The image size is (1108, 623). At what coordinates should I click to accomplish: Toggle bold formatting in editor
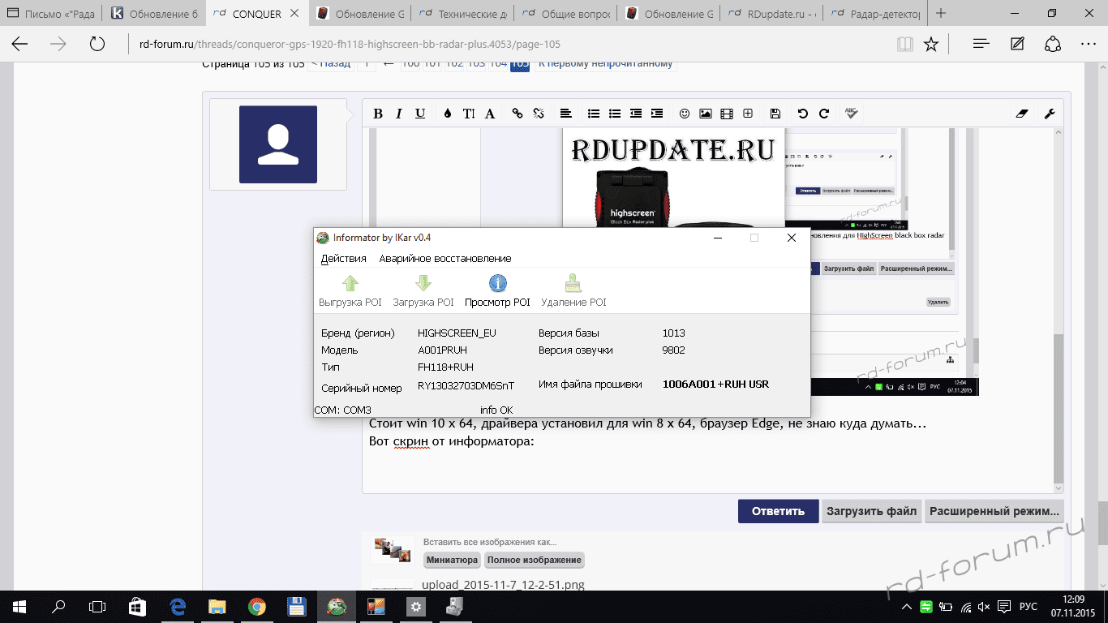(x=378, y=114)
